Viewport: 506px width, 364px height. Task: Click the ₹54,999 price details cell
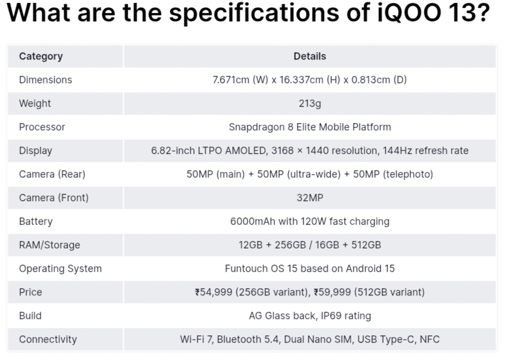click(x=310, y=292)
